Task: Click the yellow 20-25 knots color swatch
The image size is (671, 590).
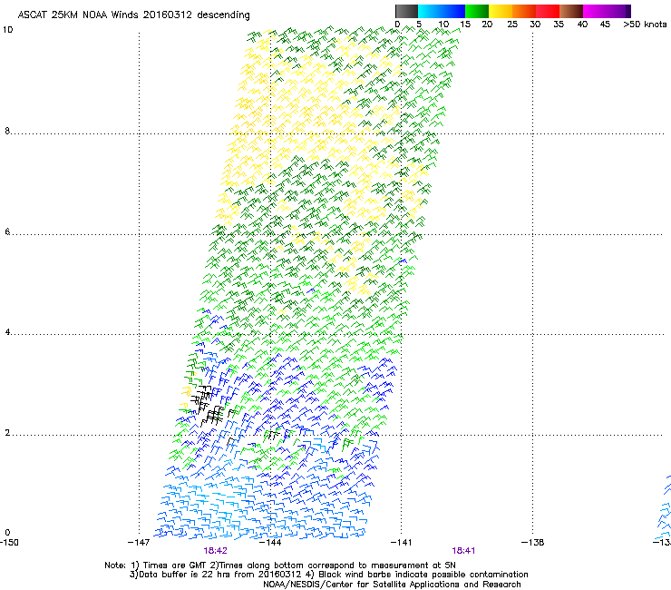Action: point(501,11)
